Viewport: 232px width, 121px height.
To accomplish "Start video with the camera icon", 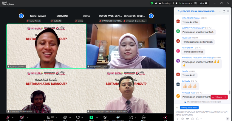I will [22, 118].
